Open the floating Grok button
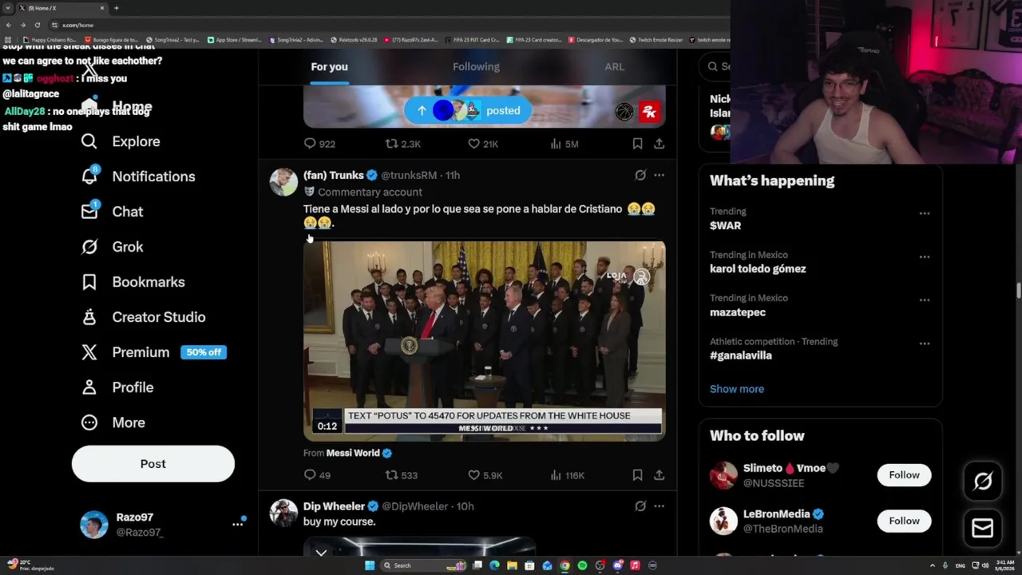 (x=983, y=481)
